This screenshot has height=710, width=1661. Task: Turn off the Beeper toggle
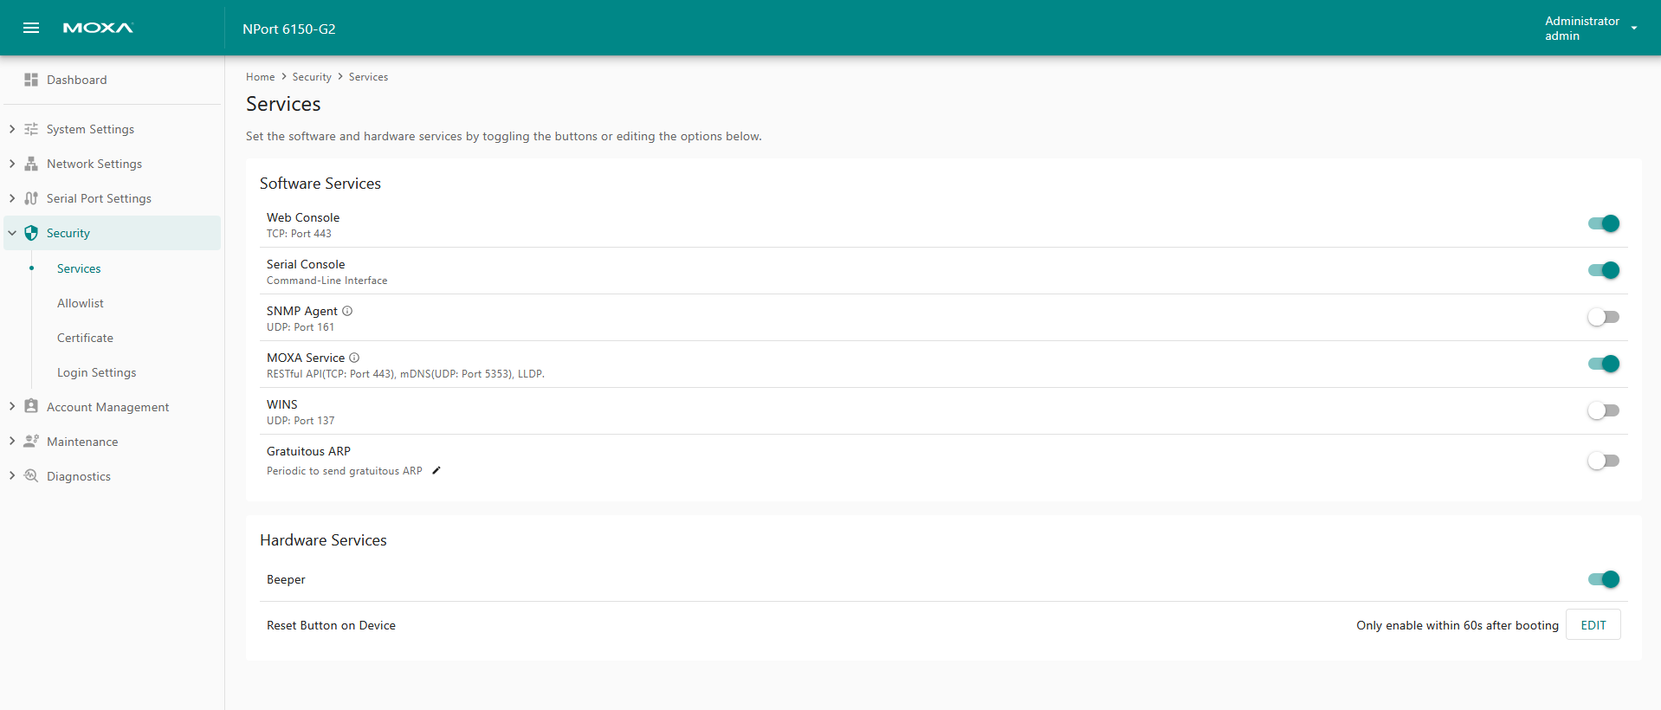[x=1603, y=579]
